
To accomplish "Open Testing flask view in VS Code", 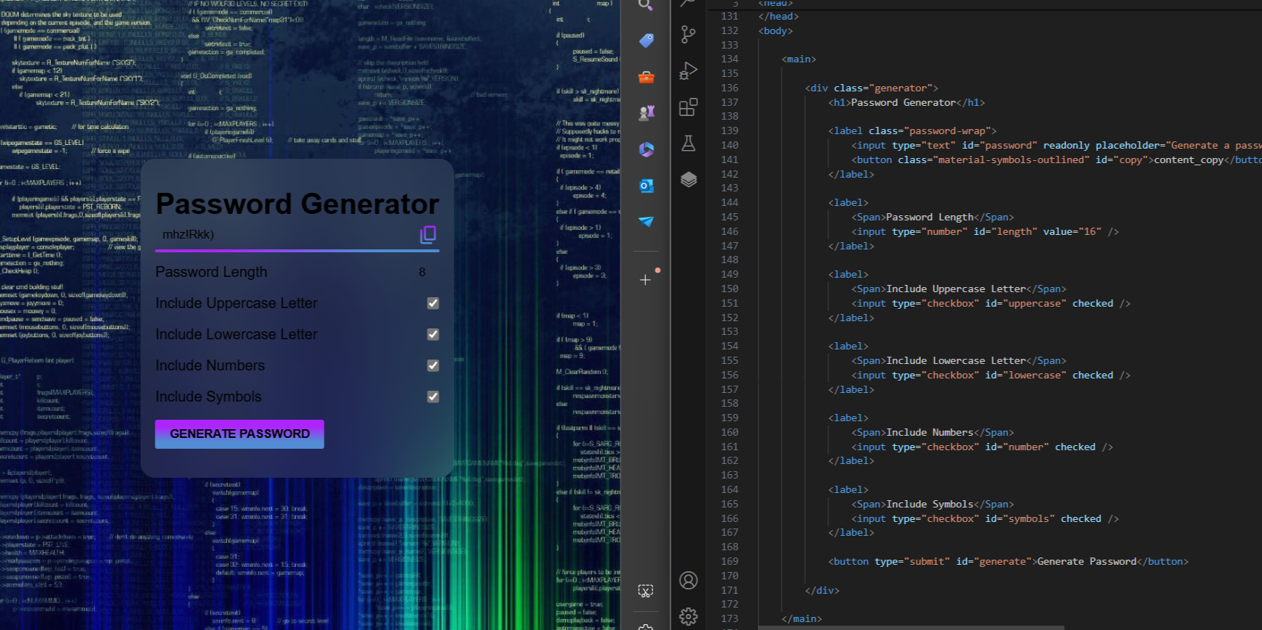I will [688, 144].
